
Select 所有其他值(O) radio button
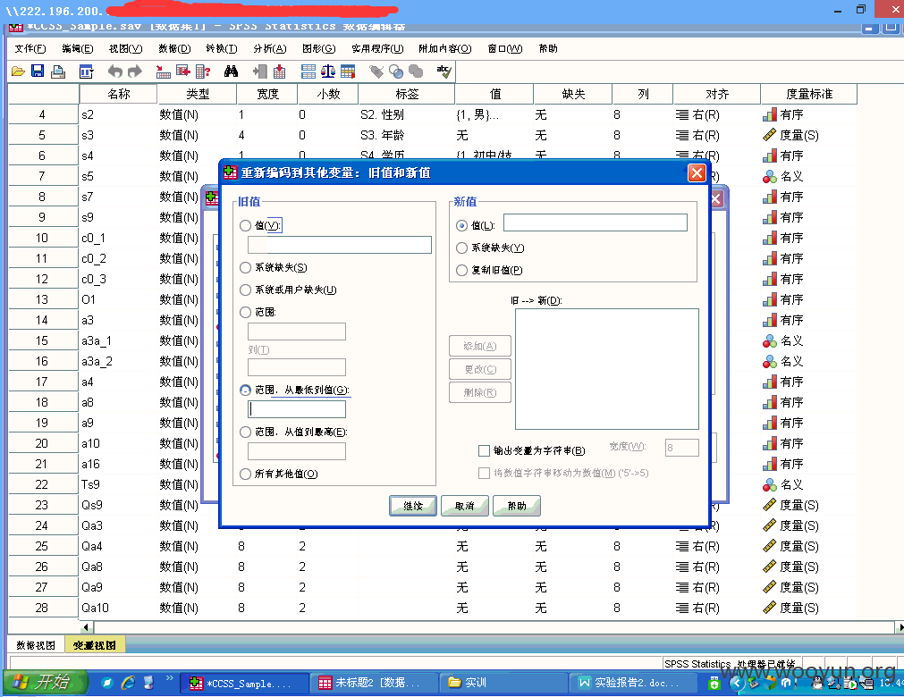(245, 474)
